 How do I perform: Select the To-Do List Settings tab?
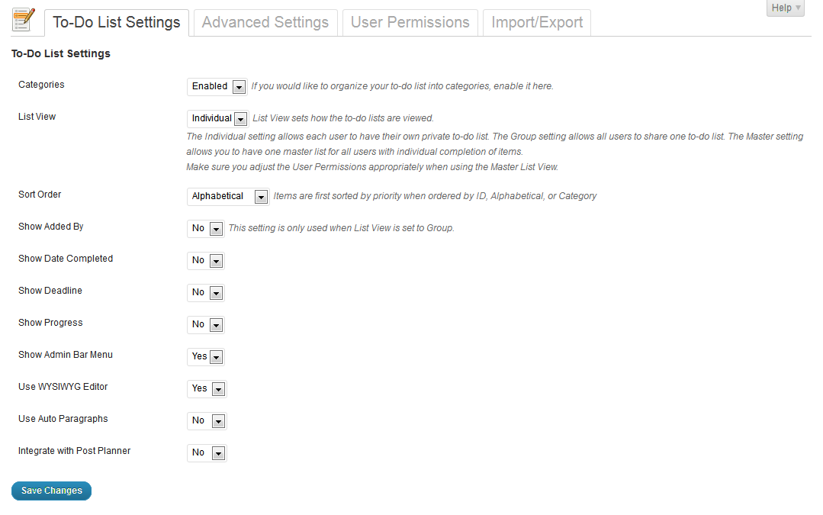point(116,22)
